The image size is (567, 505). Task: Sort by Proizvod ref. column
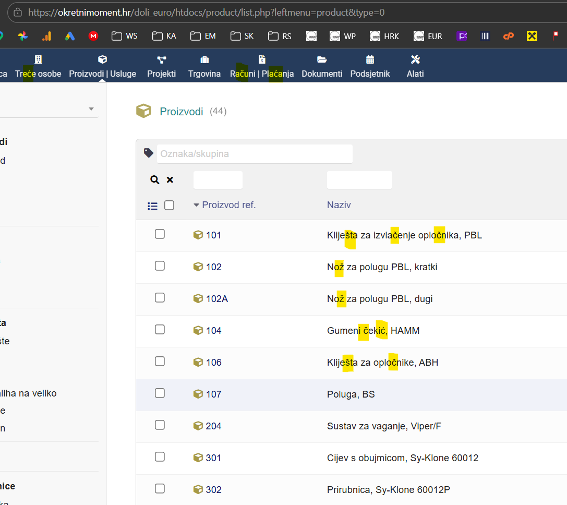[228, 205]
